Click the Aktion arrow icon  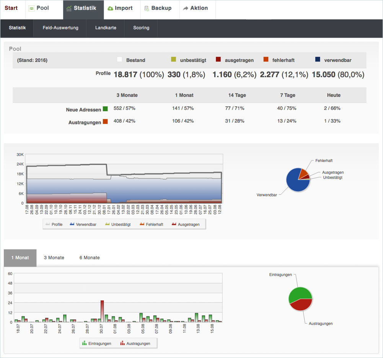pos(186,8)
